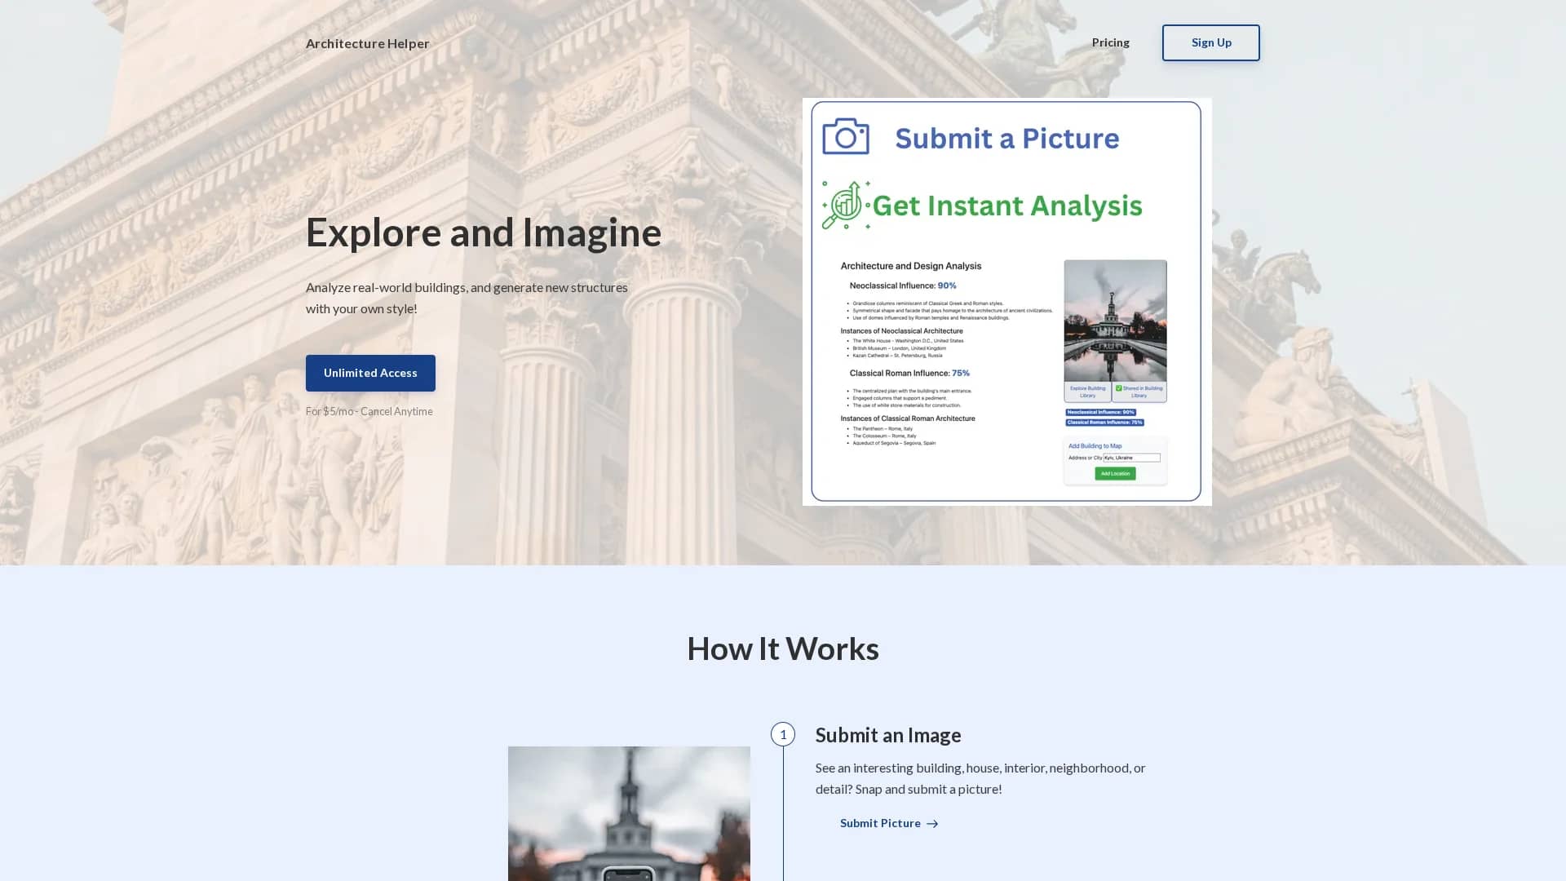
Task: Click the How It Works heading
Action: (x=783, y=649)
